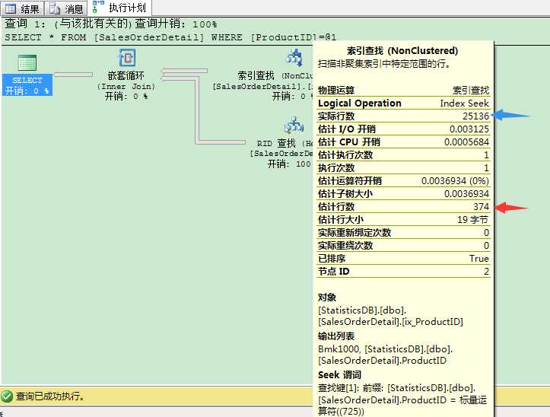This screenshot has width=550, height=417.
Task: Click the 物理运算 row
Action: 403,91
